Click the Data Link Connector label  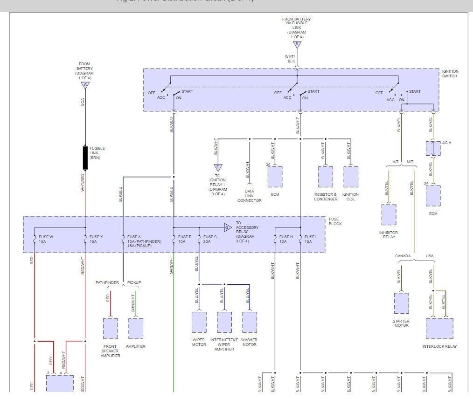point(249,196)
